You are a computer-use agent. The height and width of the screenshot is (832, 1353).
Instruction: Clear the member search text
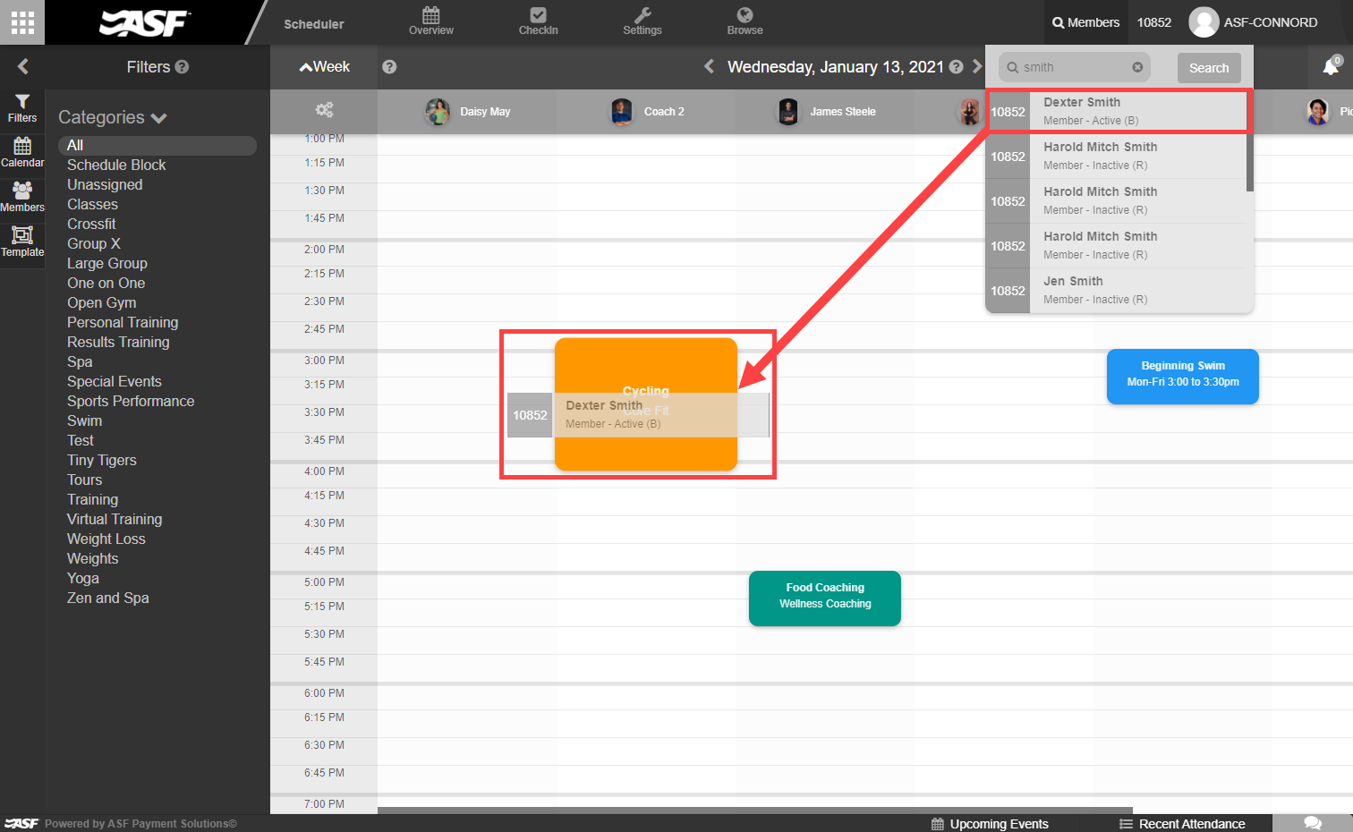pyautogui.click(x=1137, y=67)
